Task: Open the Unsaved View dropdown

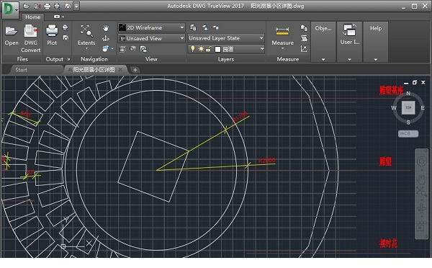Action: tap(151, 38)
